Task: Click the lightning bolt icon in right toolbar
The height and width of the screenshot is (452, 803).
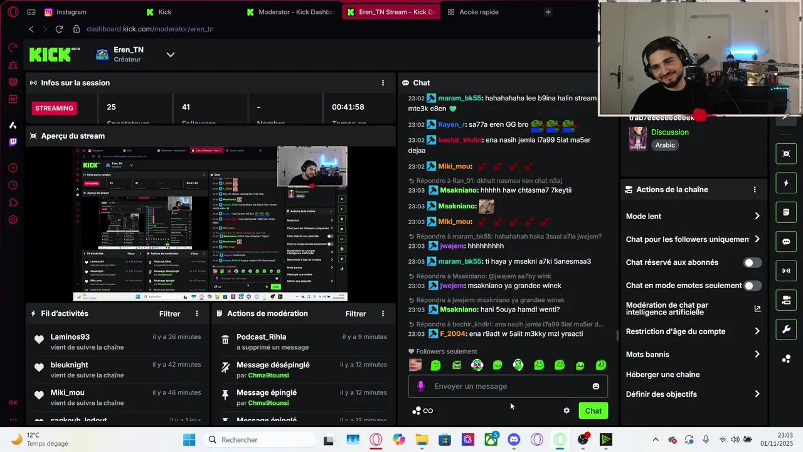Action: (786, 183)
